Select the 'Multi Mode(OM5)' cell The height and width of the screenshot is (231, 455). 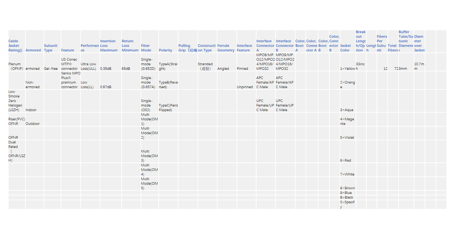point(150,184)
